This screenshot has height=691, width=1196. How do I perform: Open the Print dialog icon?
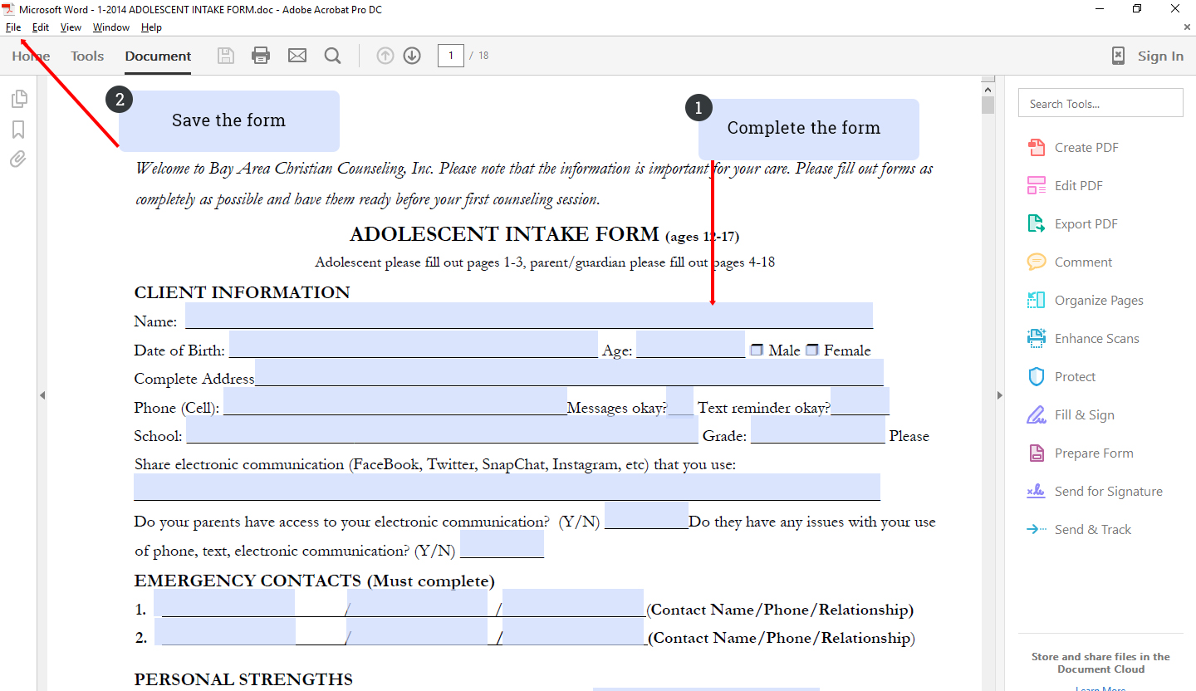261,55
